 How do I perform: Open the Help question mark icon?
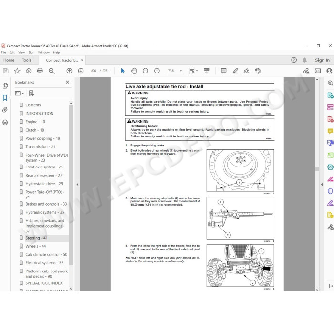pyautogui.click(x=294, y=60)
